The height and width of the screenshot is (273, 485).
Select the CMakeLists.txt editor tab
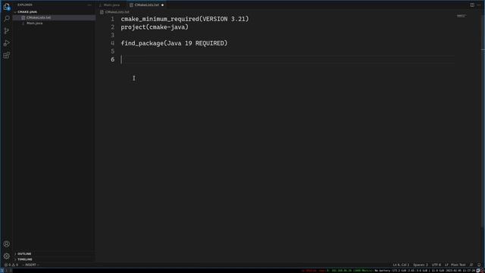146,5
